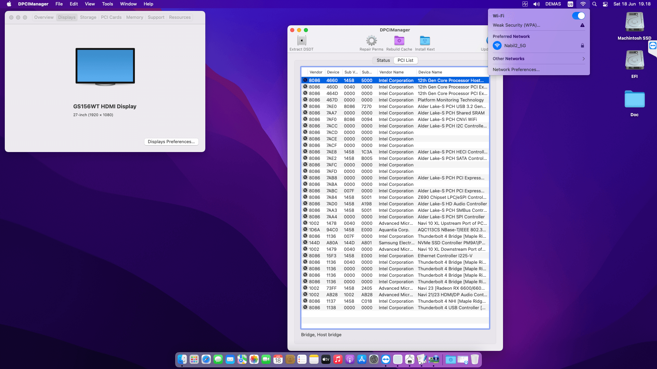The width and height of the screenshot is (657, 369).
Task: Open System Preferences from the Dock
Action: (x=374, y=359)
